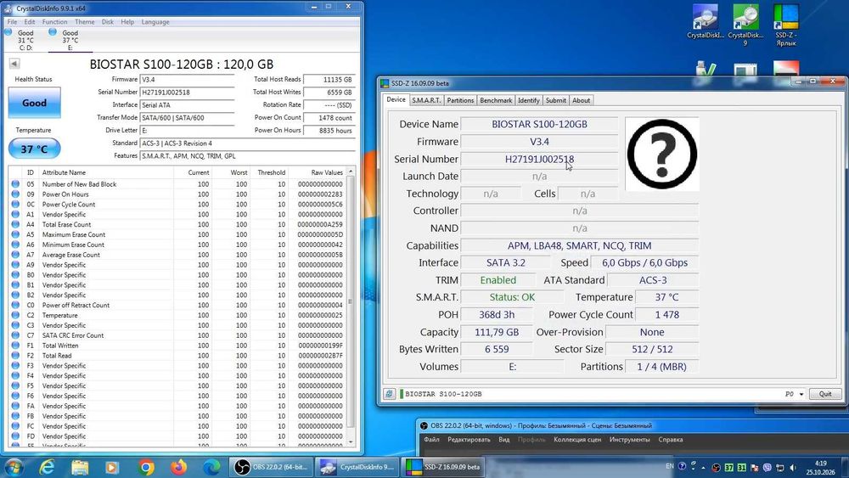Screen dimensions: 849x478
Task: Click the status icon of Total Erase Count
Action: [15, 224]
